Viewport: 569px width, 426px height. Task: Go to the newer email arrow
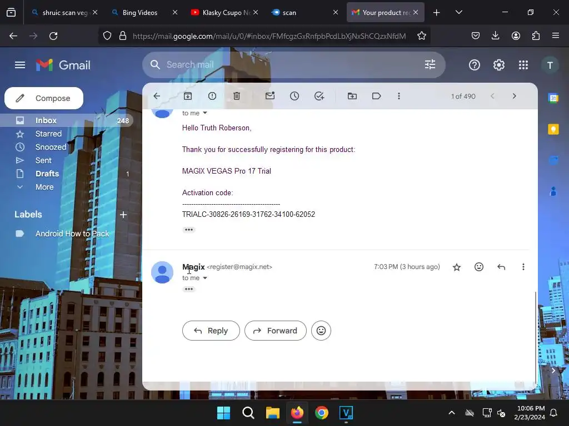point(492,96)
